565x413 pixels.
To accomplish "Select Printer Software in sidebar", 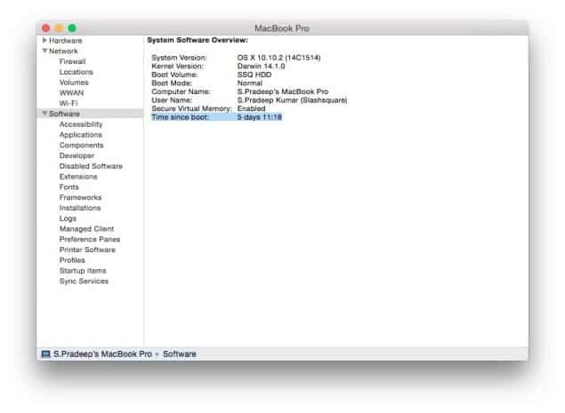I will 87,250.
